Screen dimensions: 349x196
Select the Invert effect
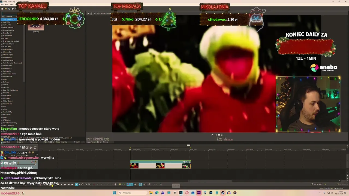point(5,117)
